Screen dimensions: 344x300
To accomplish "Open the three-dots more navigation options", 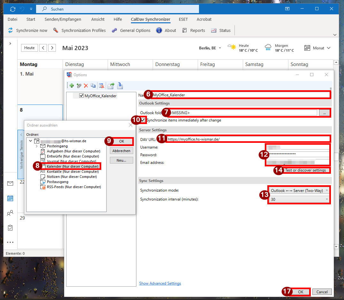I will pos(10,242).
